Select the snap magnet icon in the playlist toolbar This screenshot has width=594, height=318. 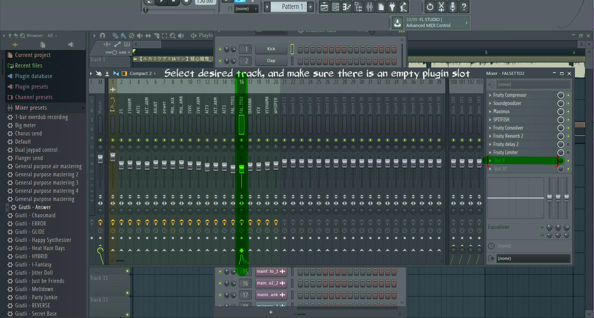(x=102, y=36)
